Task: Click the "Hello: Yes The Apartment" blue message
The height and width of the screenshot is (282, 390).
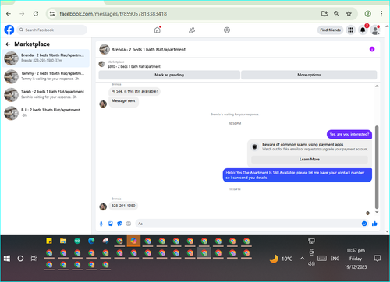Action: pos(297,175)
